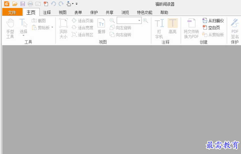Rotate view with 向右旋转
The height and width of the screenshot is (154, 241).
pyautogui.click(x=120, y=35)
